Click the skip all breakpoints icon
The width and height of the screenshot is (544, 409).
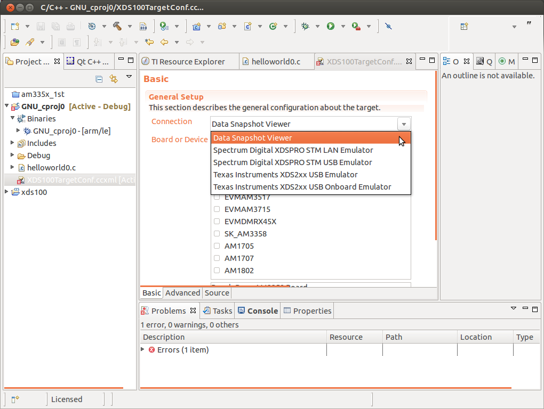pyautogui.click(x=389, y=26)
